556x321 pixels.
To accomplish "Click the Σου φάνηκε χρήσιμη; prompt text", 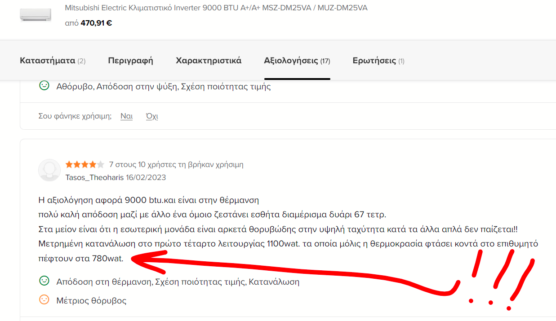I will (75, 116).
